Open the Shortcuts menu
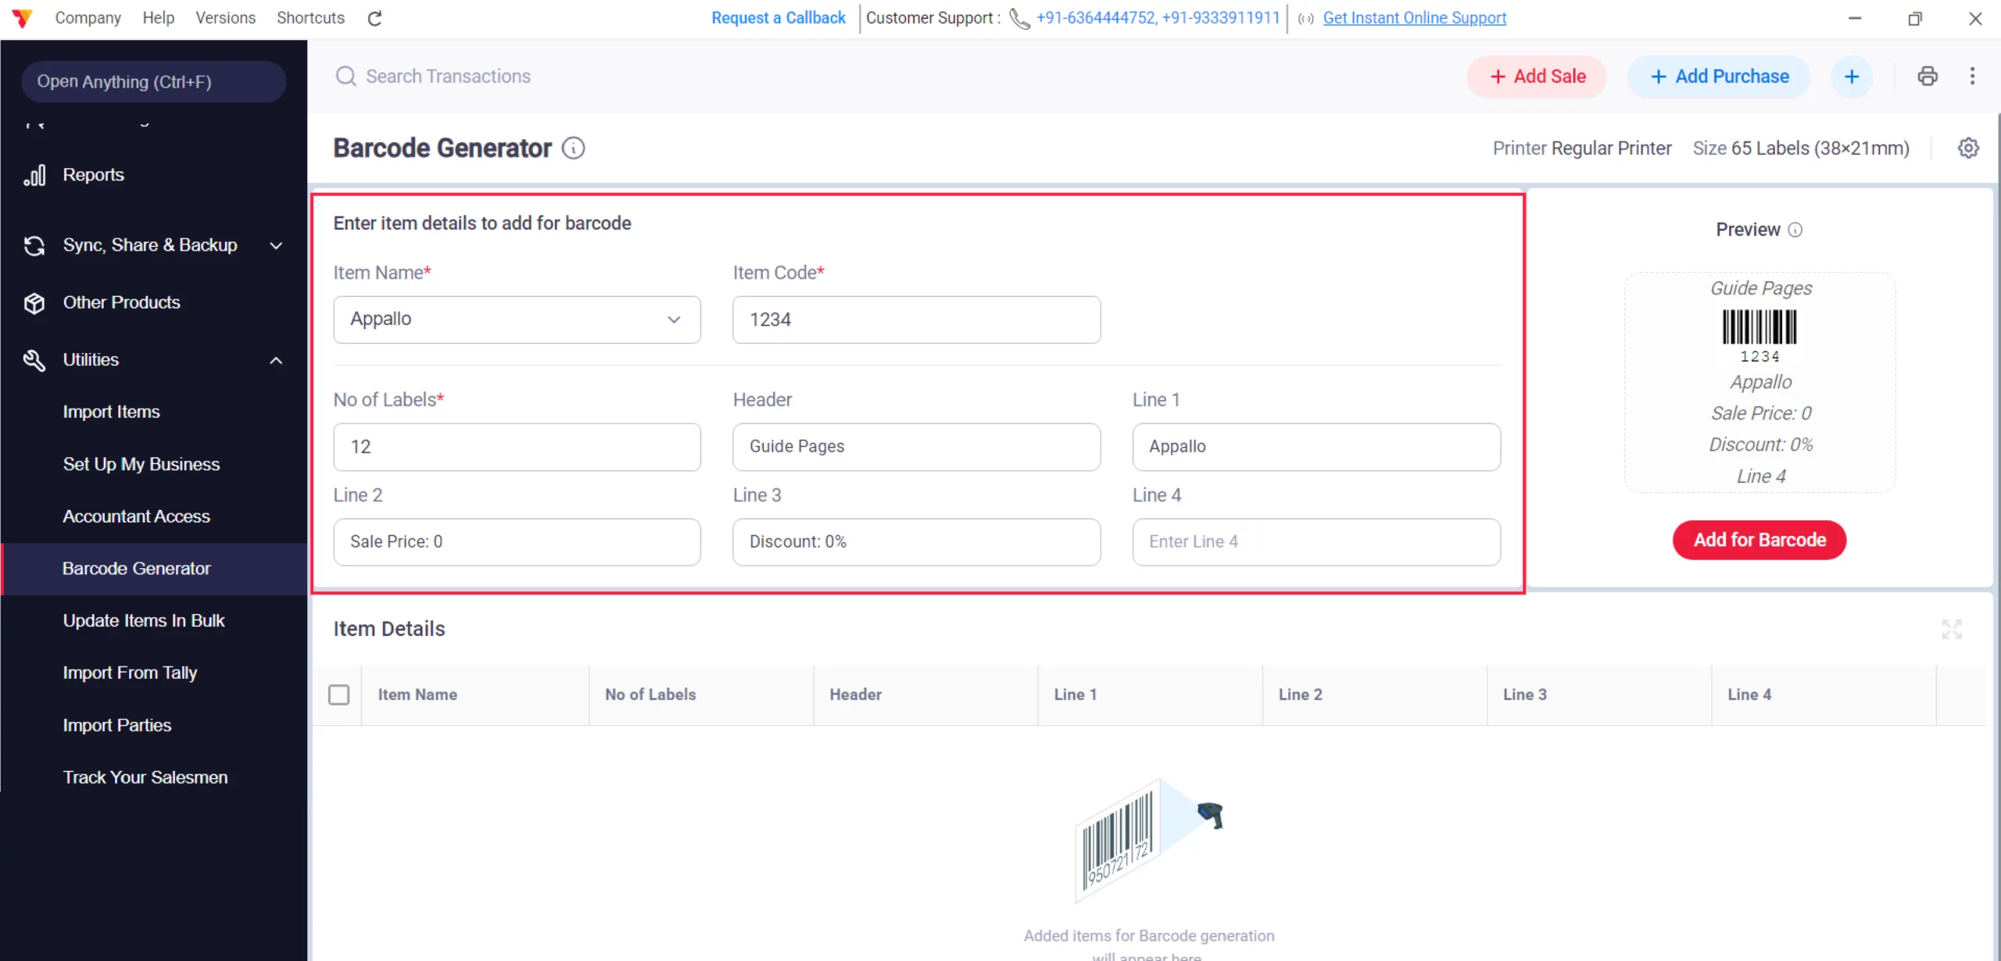The width and height of the screenshot is (2001, 961). 310,18
